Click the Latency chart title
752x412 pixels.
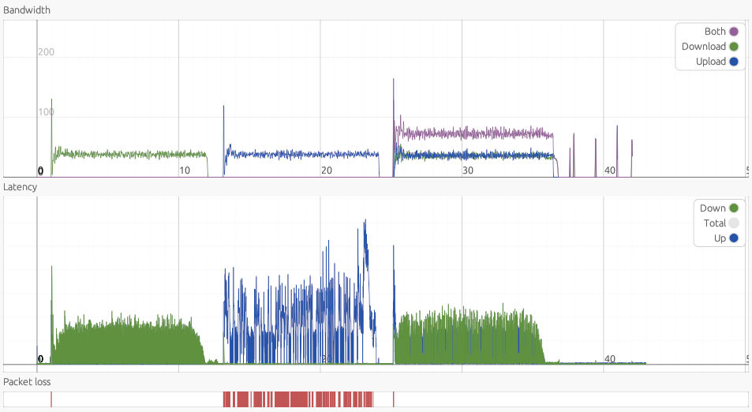pyautogui.click(x=21, y=186)
